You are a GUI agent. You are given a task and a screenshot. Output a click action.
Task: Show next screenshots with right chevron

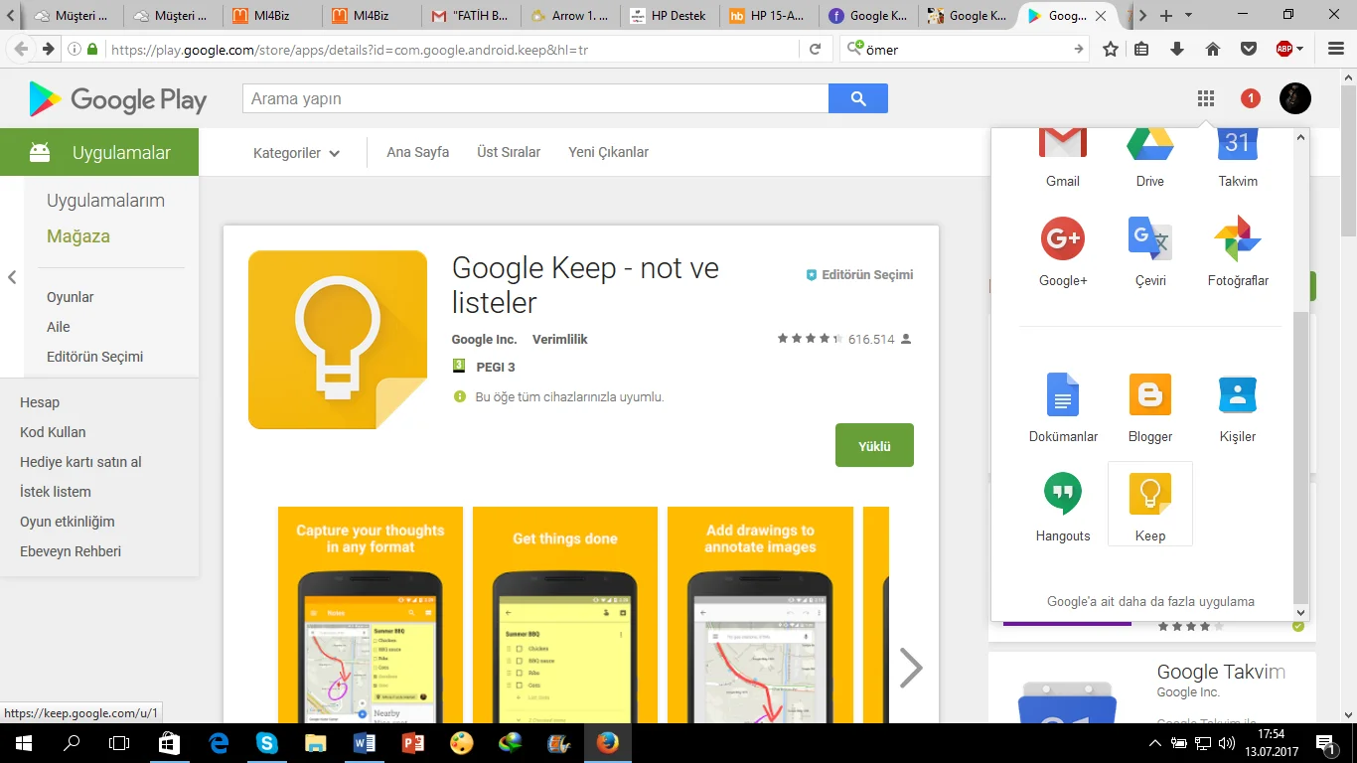pyautogui.click(x=910, y=668)
